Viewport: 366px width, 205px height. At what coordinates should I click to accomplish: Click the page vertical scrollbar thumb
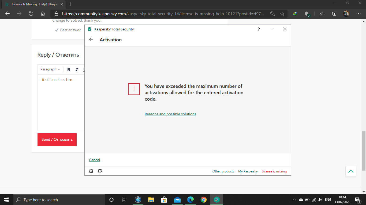coord(364,150)
